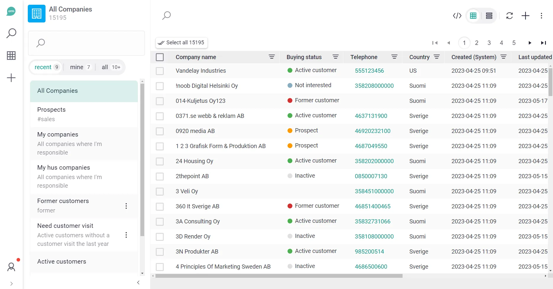Click the refresh list icon

click(x=509, y=16)
